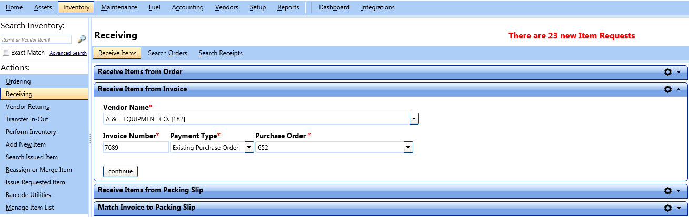Open gear settings for Receive Items from Packing Slip
689x217 pixels.
click(668, 191)
